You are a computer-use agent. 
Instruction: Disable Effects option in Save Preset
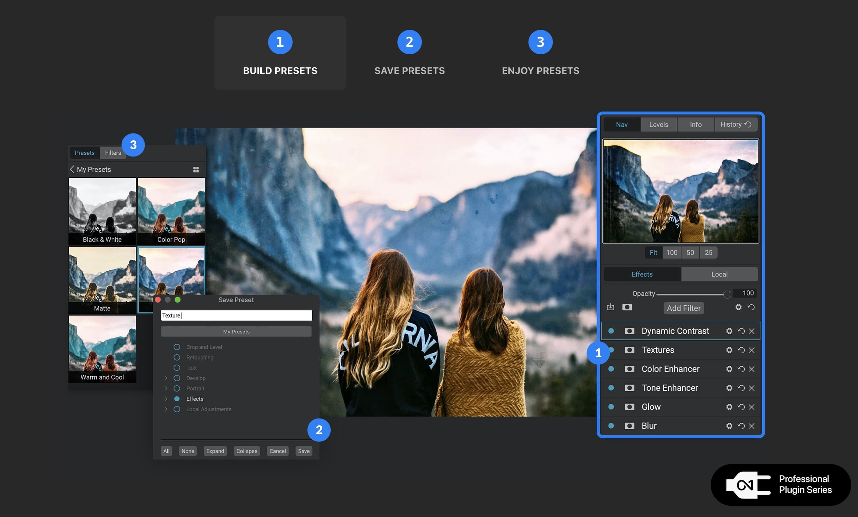177,399
